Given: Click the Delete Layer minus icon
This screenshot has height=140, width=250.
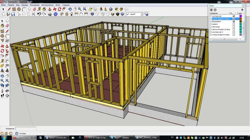Looking at the screenshot, I should pos(215,10).
